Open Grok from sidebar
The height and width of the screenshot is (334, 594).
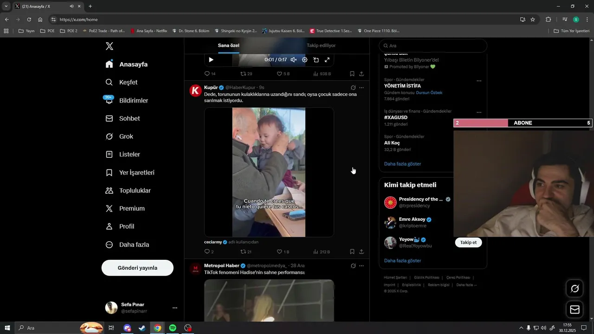tap(119, 136)
